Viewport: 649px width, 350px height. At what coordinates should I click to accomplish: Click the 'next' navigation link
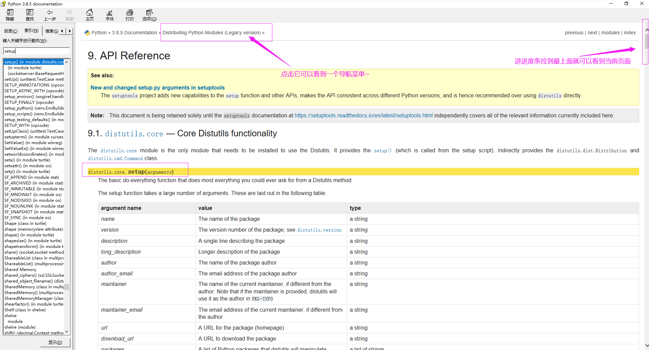click(592, 33)
